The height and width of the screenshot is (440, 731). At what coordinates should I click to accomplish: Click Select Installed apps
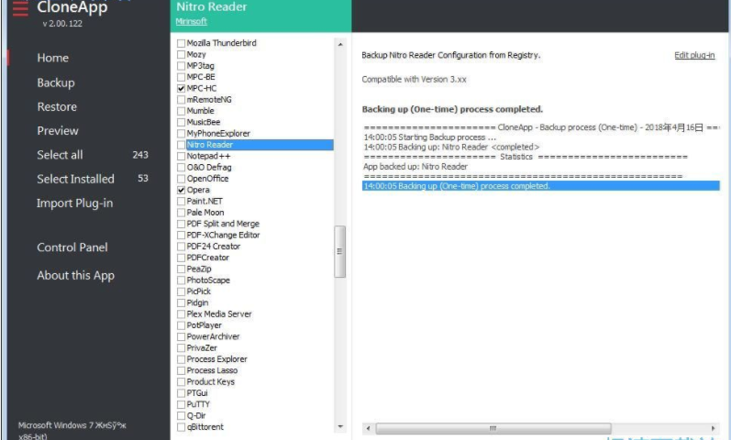click(75, 179)
